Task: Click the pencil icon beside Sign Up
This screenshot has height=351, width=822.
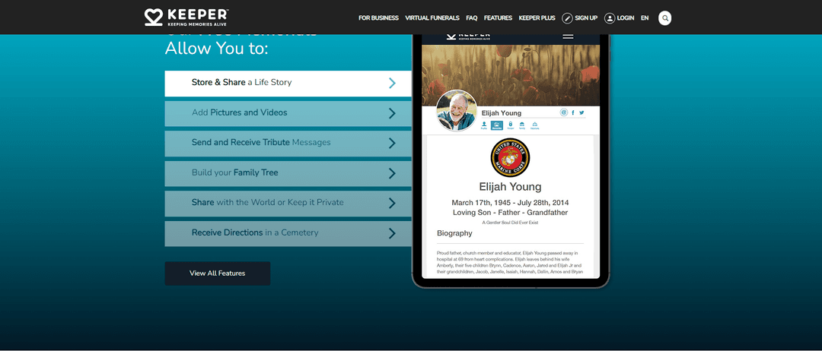Action: tap(567, 17)
